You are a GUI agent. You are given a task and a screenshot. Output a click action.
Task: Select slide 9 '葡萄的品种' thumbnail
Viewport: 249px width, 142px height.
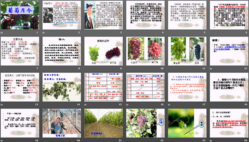(x=103, y=51)
